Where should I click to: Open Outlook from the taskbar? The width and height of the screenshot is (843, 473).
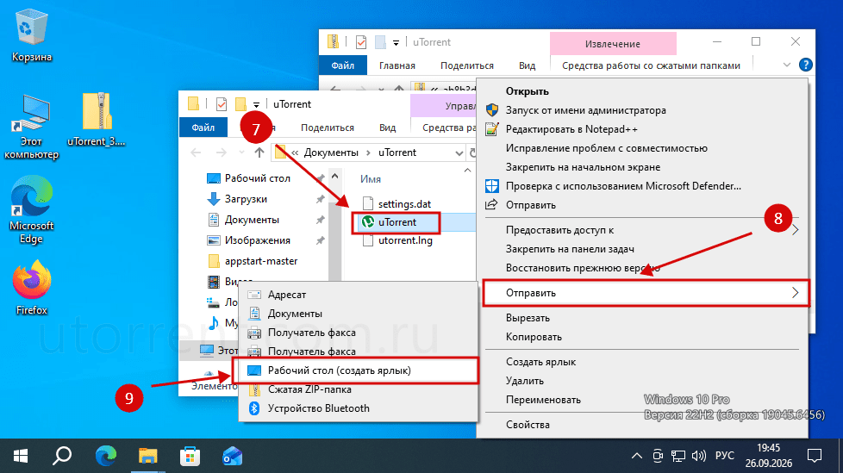(x=232, y=457)
